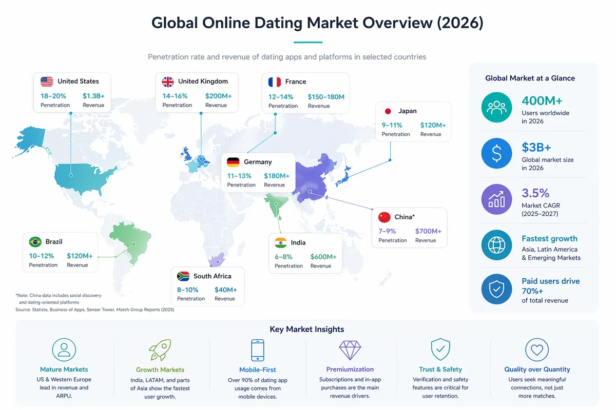The image size is (616, 410).
Task: Click United Kingdom '14–16%' penetration value
Action: [175, 96]
